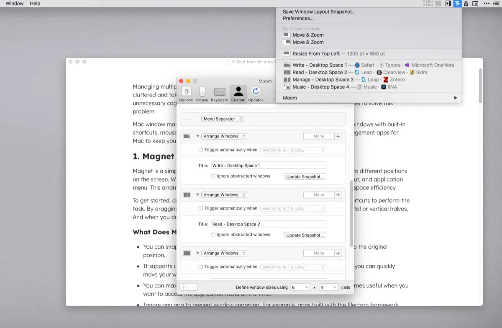Click the Title field showing 'Read - Desktop Space 2'
Viewport: 502px width, 328px height.
tap(268, 223)
